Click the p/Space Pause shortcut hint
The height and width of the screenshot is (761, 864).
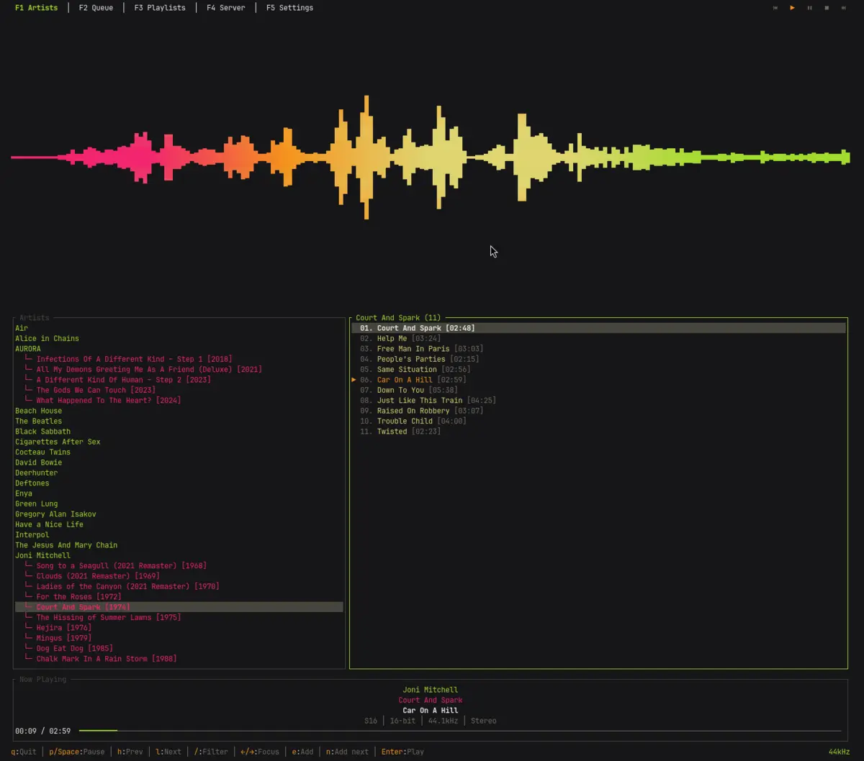coord(76,752)
